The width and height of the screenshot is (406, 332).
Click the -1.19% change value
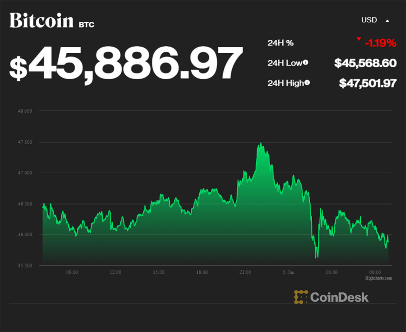tap(380, 43)
